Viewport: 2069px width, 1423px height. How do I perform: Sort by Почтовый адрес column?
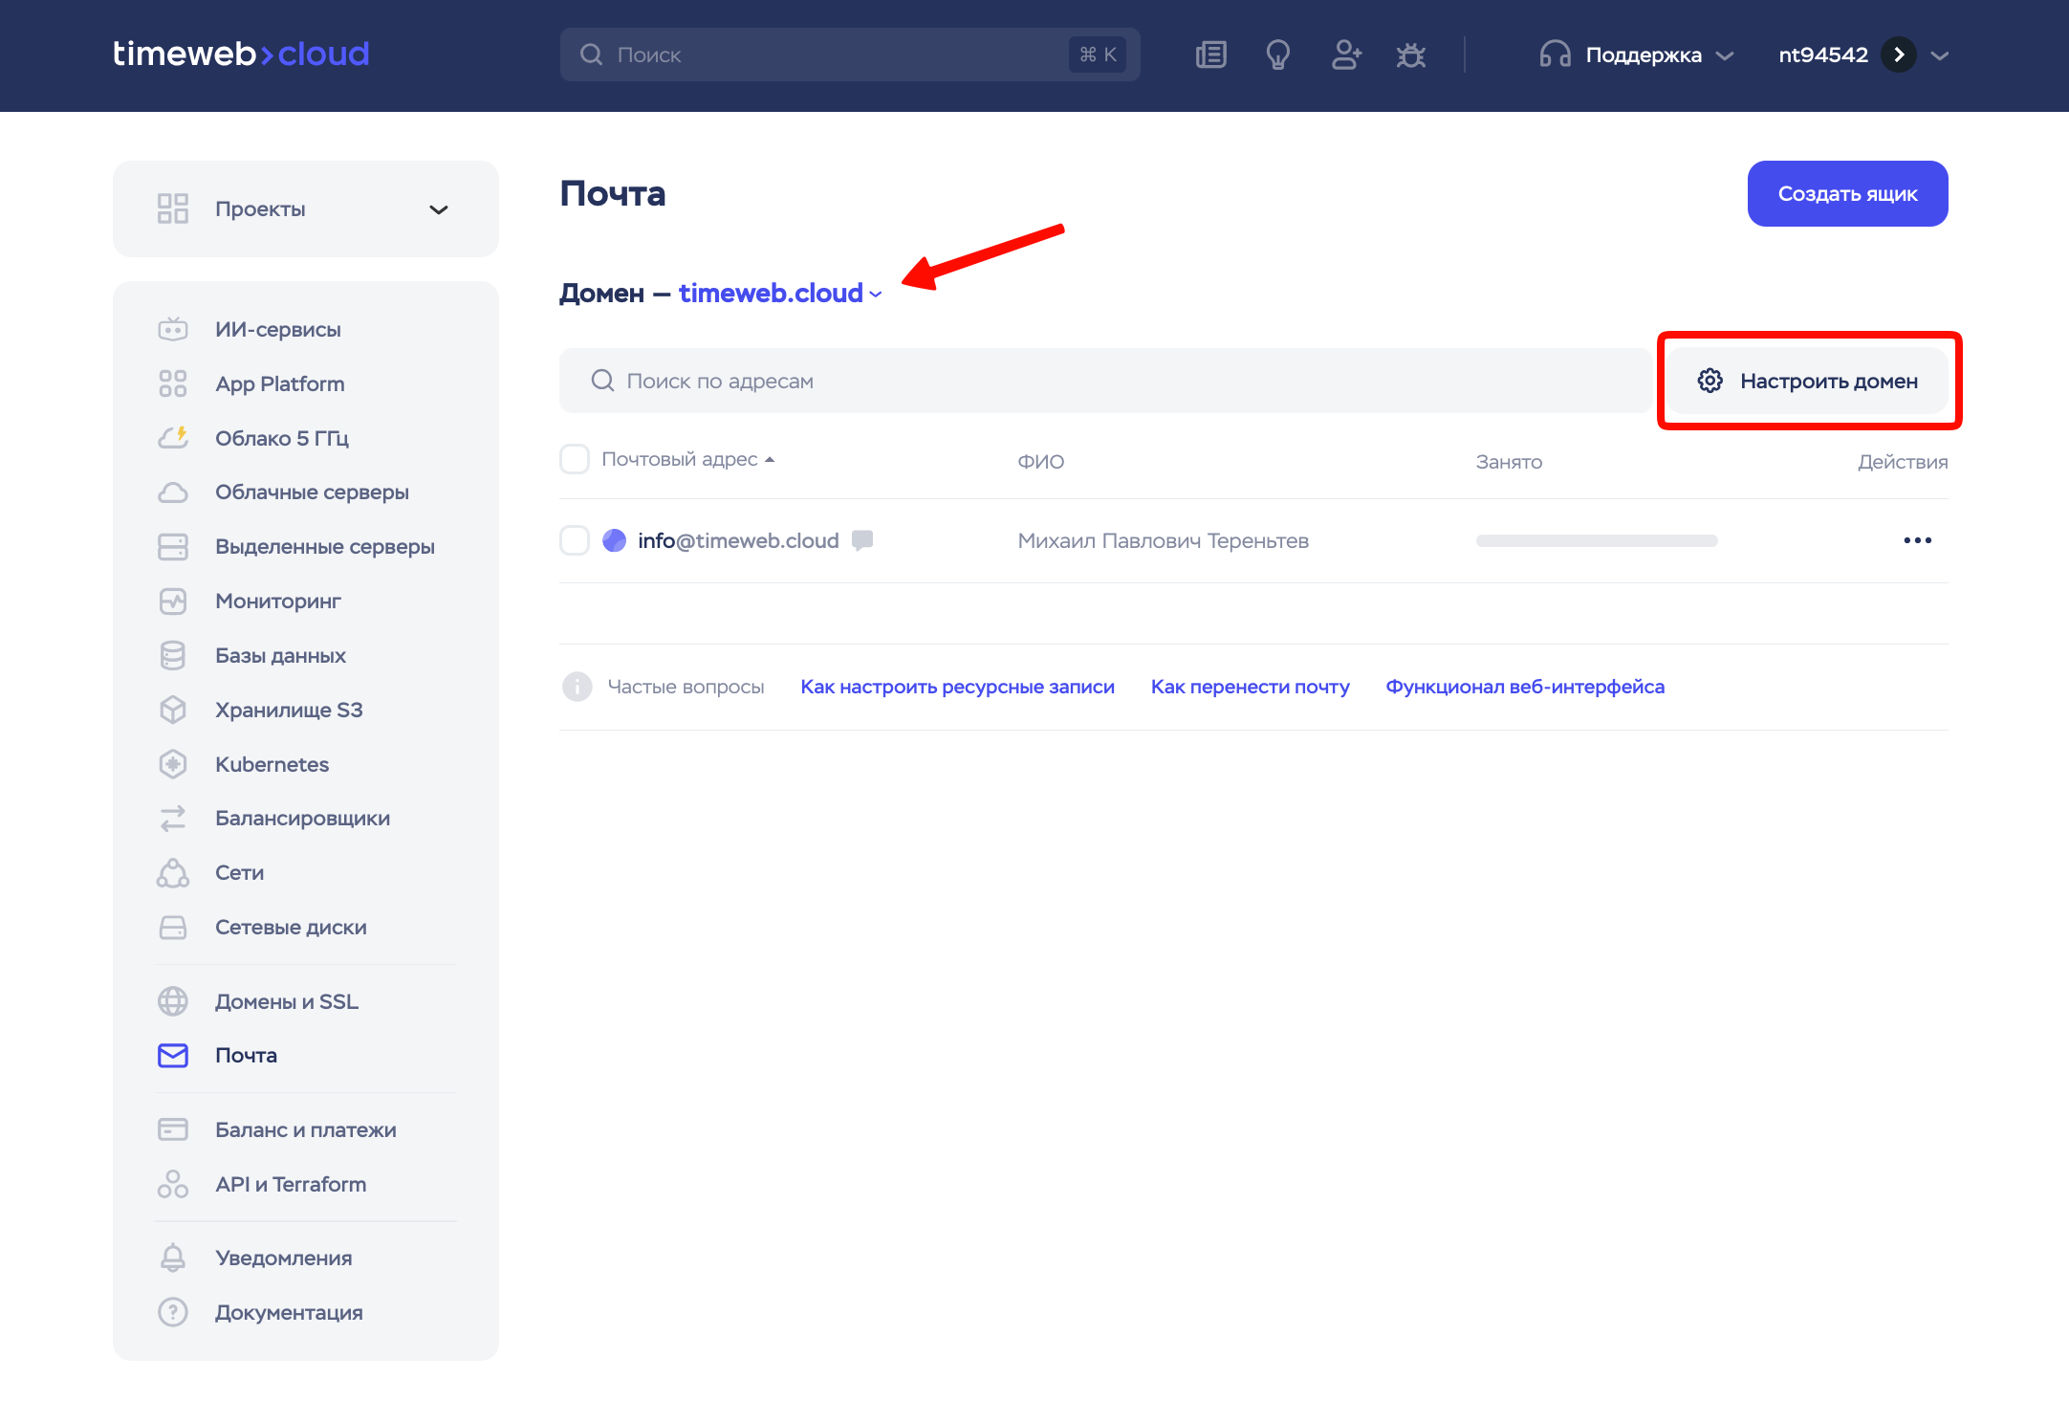click(687, 459)
